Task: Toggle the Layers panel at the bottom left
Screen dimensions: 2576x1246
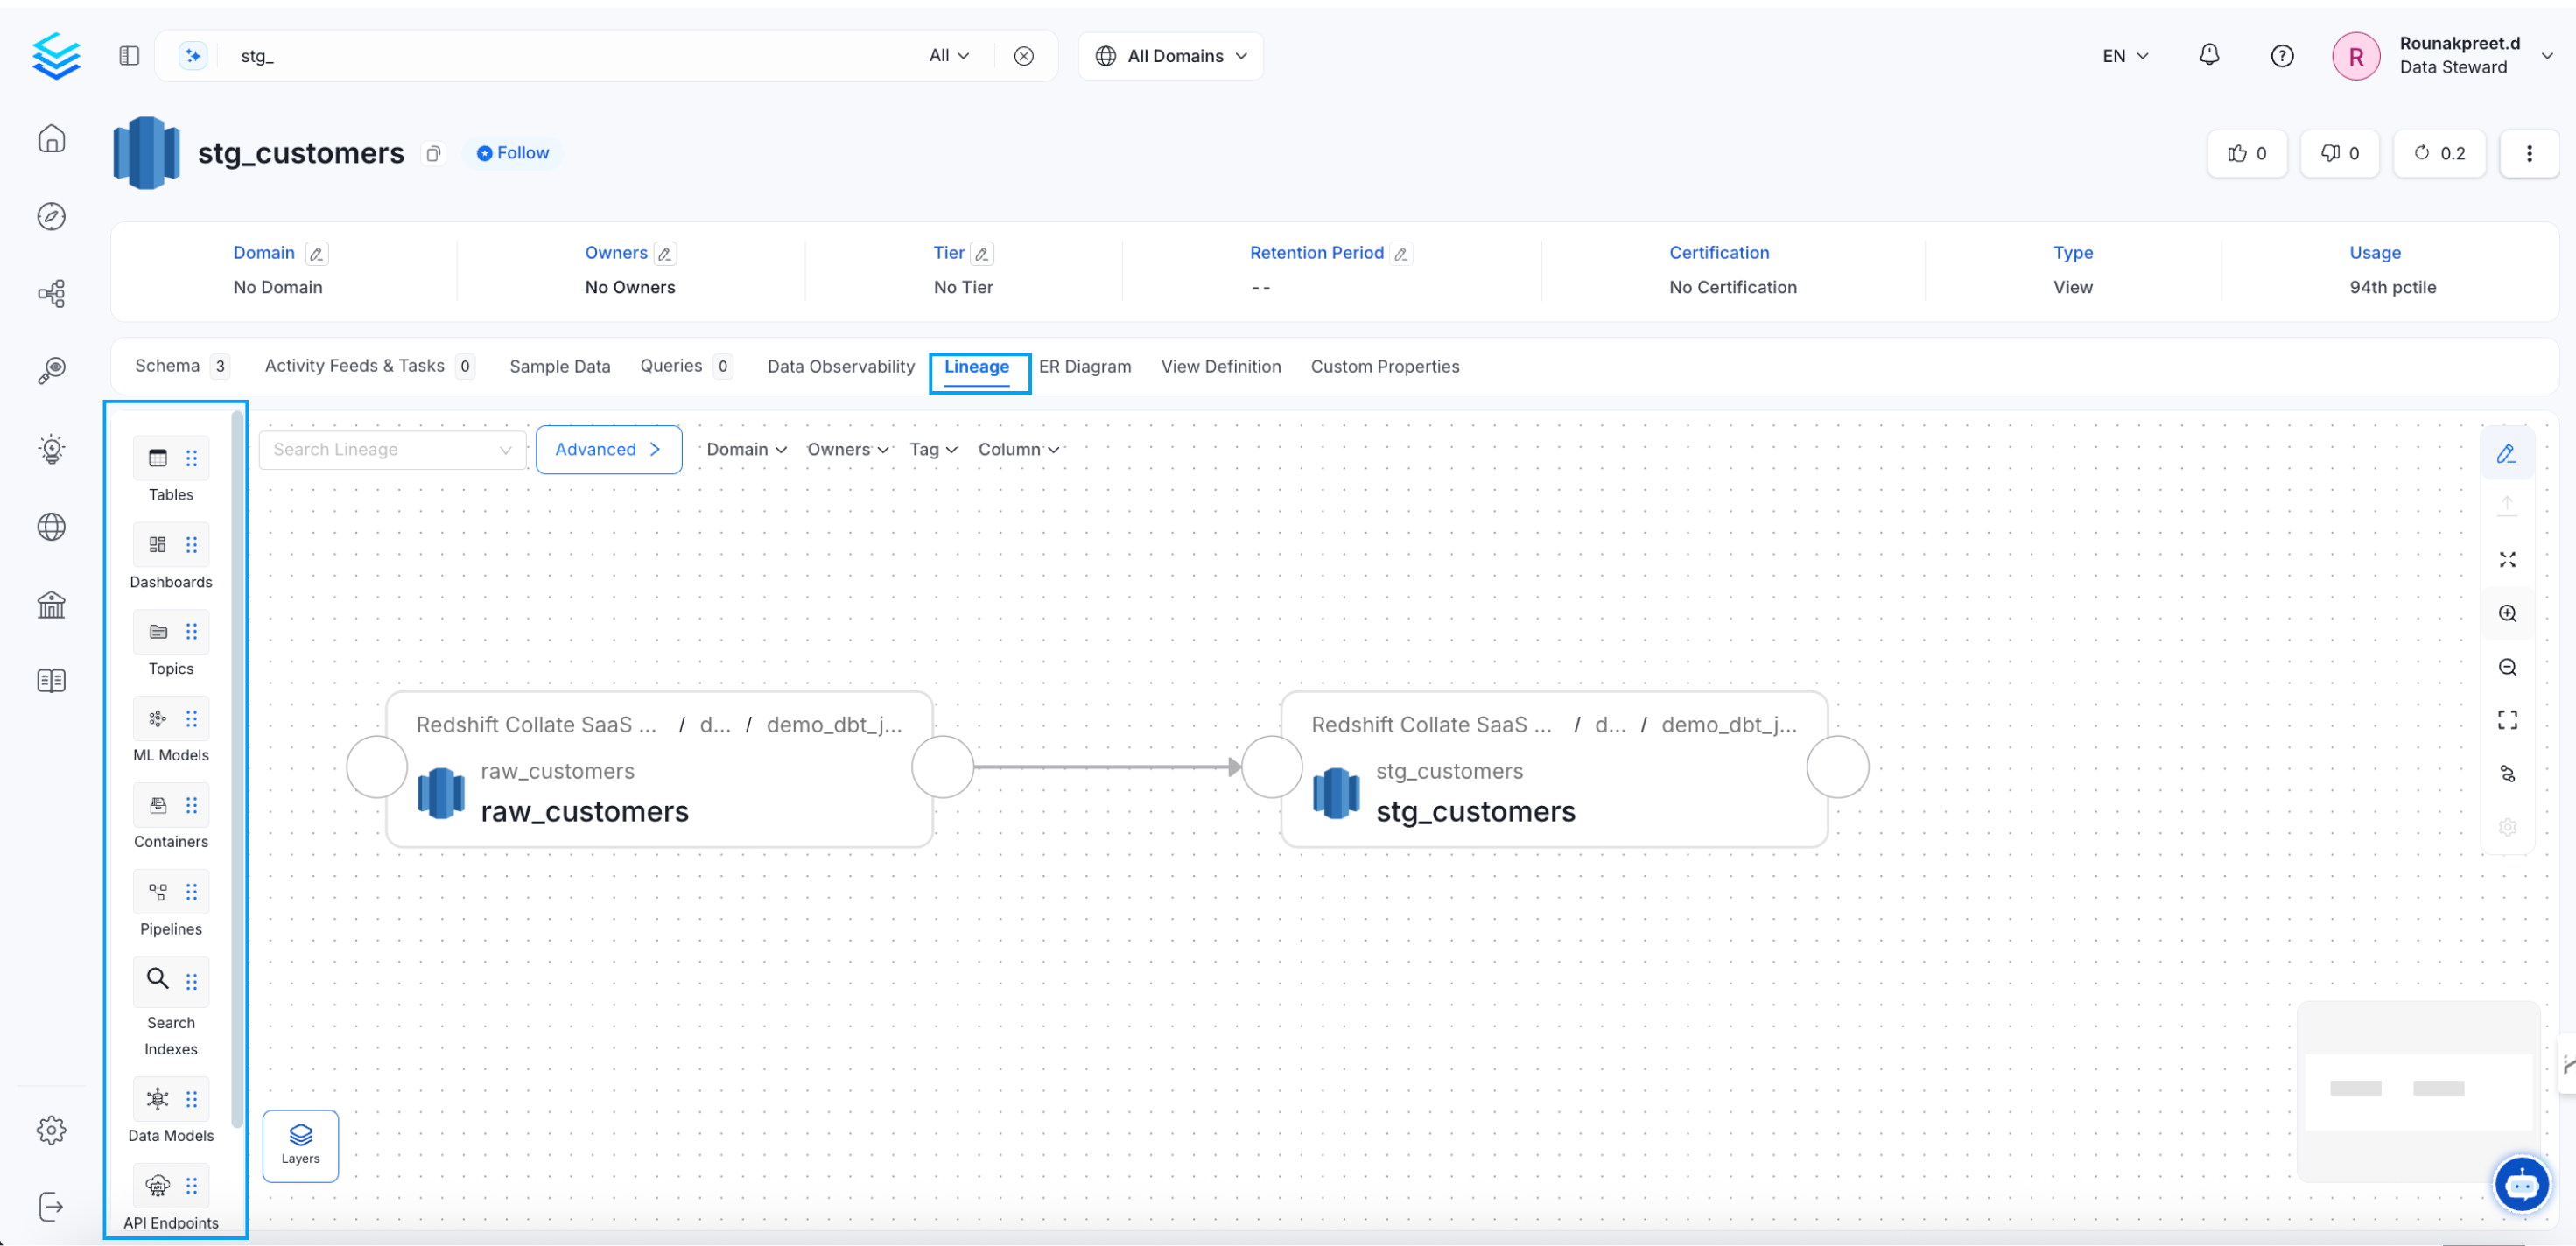Action: [300, 1144]
